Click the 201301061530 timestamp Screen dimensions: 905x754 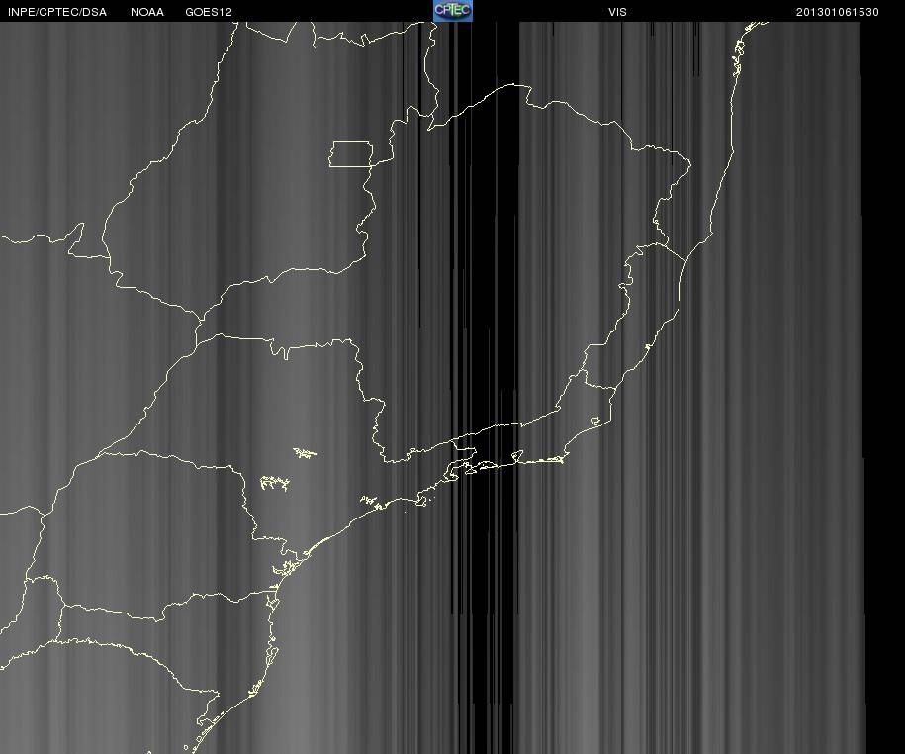[x=838, y=12]
